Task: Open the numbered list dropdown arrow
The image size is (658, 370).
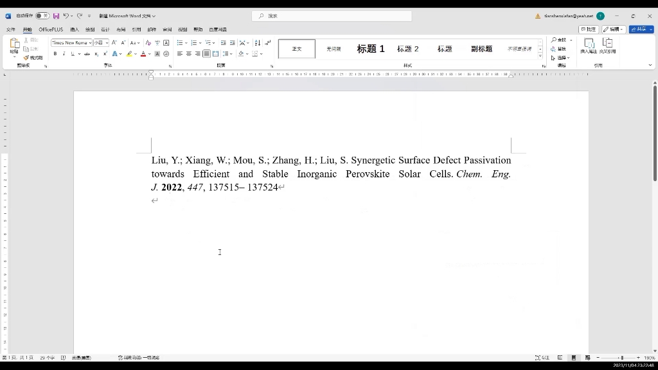Action: point(200,43)
